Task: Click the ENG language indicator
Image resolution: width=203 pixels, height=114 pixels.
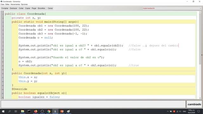Action: 184,111
